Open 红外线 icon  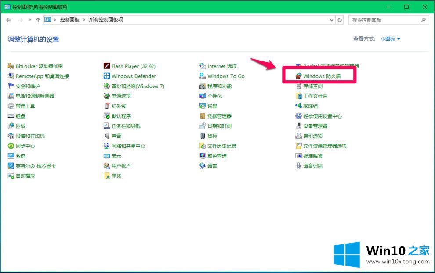click(107, 106)
